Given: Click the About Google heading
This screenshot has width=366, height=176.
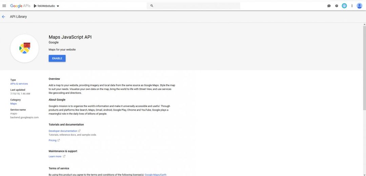Looking at the screenshot, I should (57, 100).
